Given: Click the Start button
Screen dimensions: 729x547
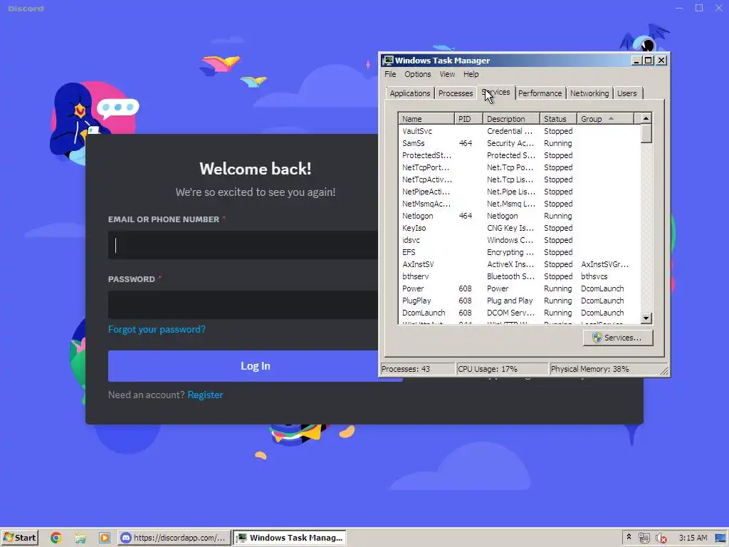Looking at the screenshot, I should pos(19,538).
